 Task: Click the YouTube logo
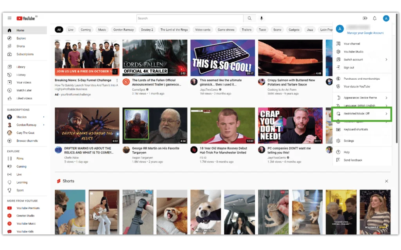point(25,18)
